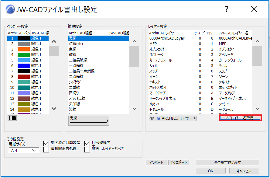Click the ACレイヤー名取得 button
The height and width of the screenshot is (178, 270).
coord(240,118)
